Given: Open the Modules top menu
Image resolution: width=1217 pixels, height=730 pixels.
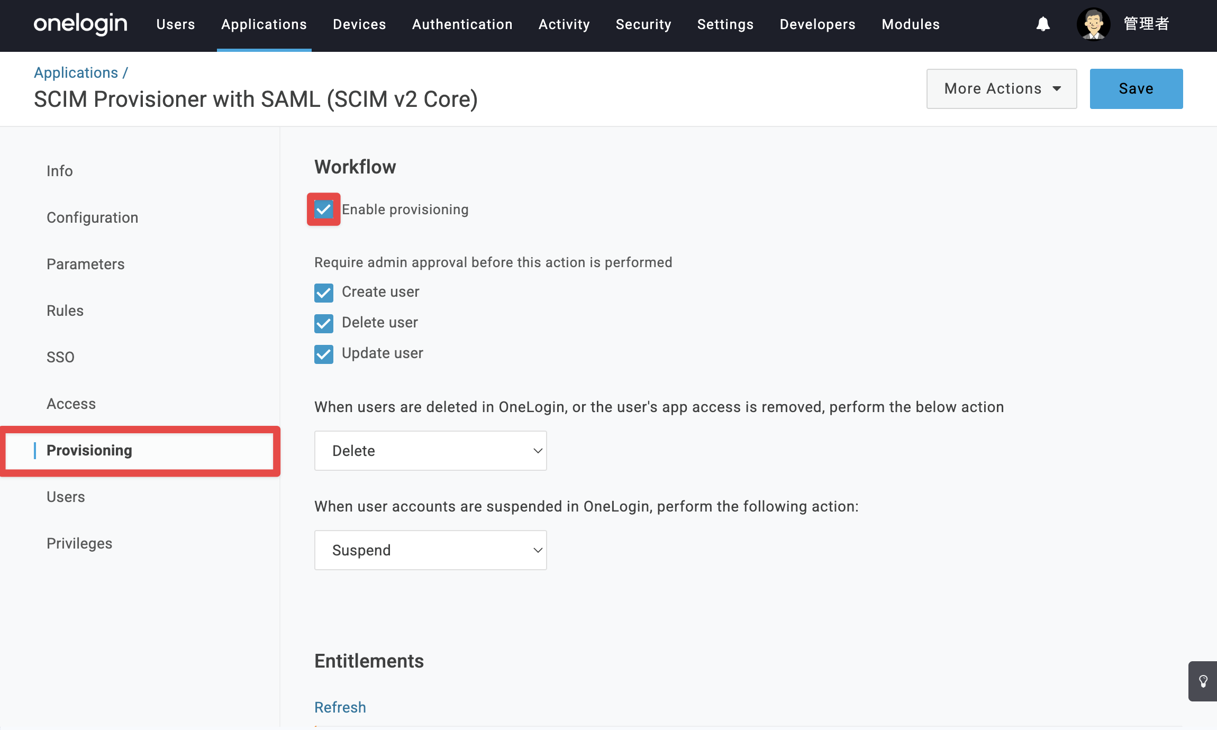Looking at the screenshot, I should [911, 24].
